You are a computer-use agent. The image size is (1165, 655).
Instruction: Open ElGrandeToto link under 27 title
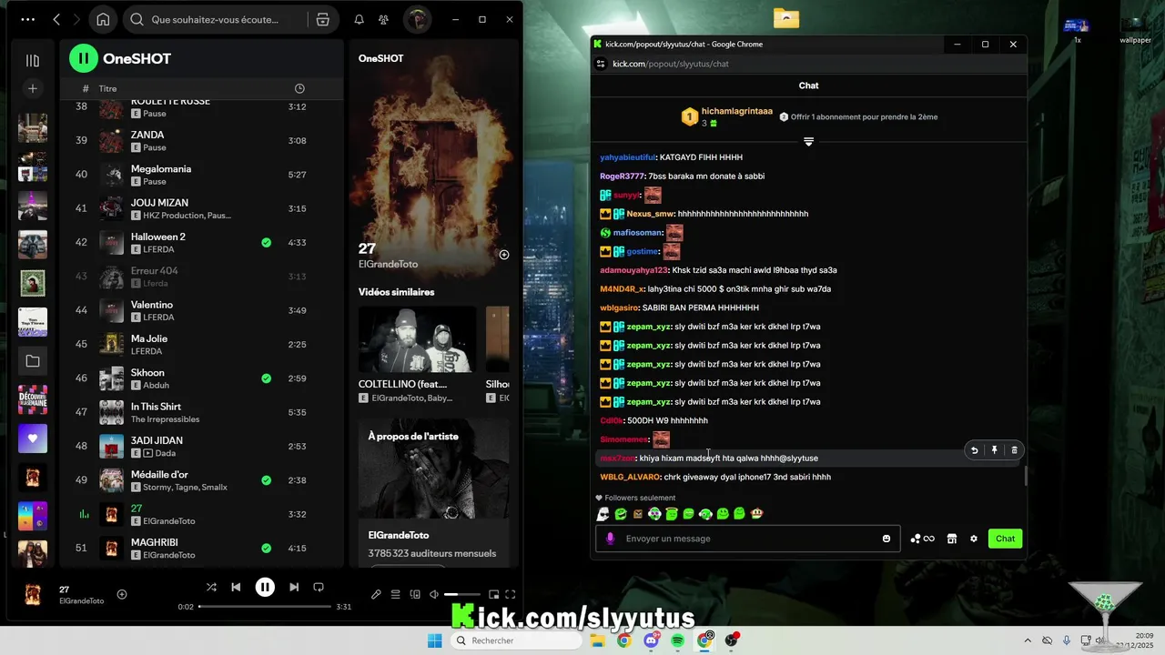pyautogui.click(x=388, y=264)
